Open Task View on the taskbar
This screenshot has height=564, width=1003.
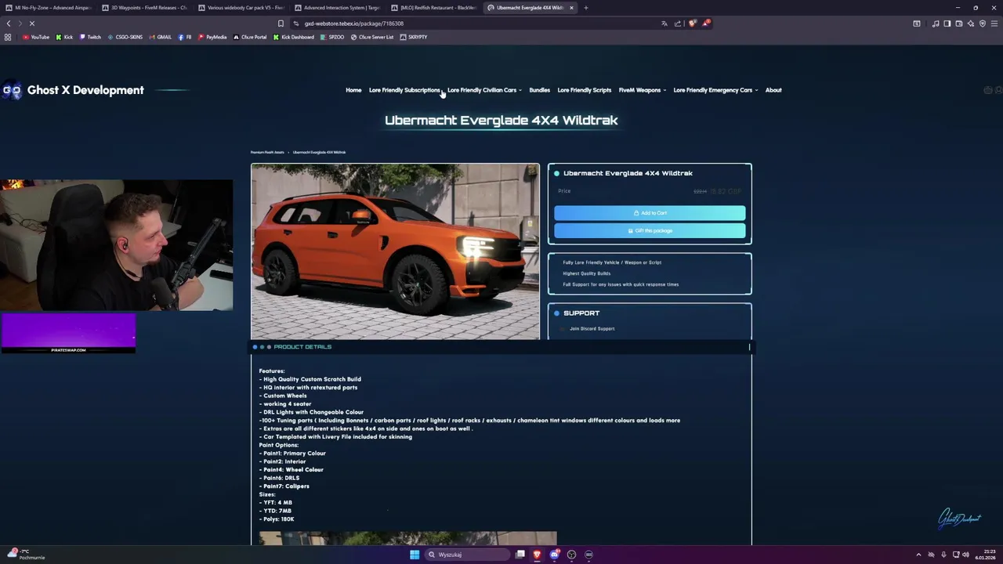[520, 555]
